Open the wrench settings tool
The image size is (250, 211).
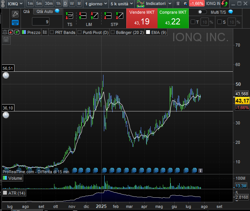15,14
